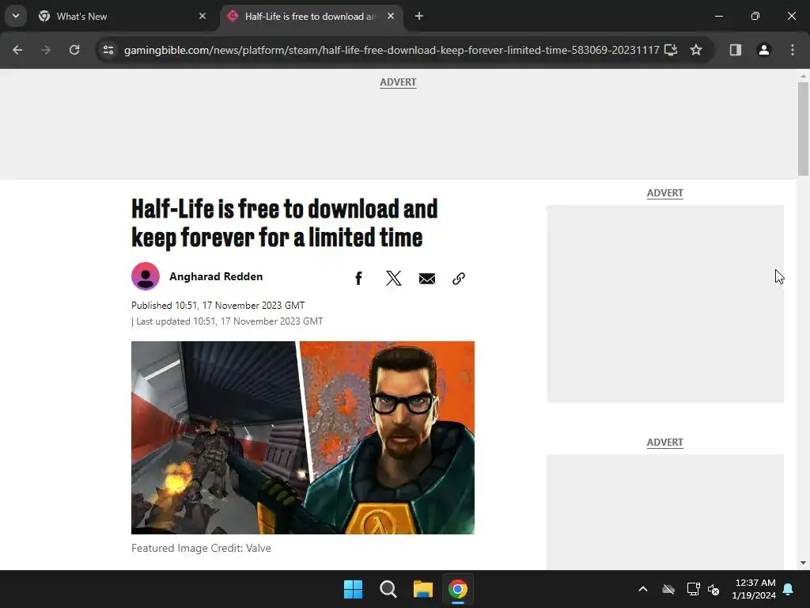Click the forward navigation arrow

[46, 50]
